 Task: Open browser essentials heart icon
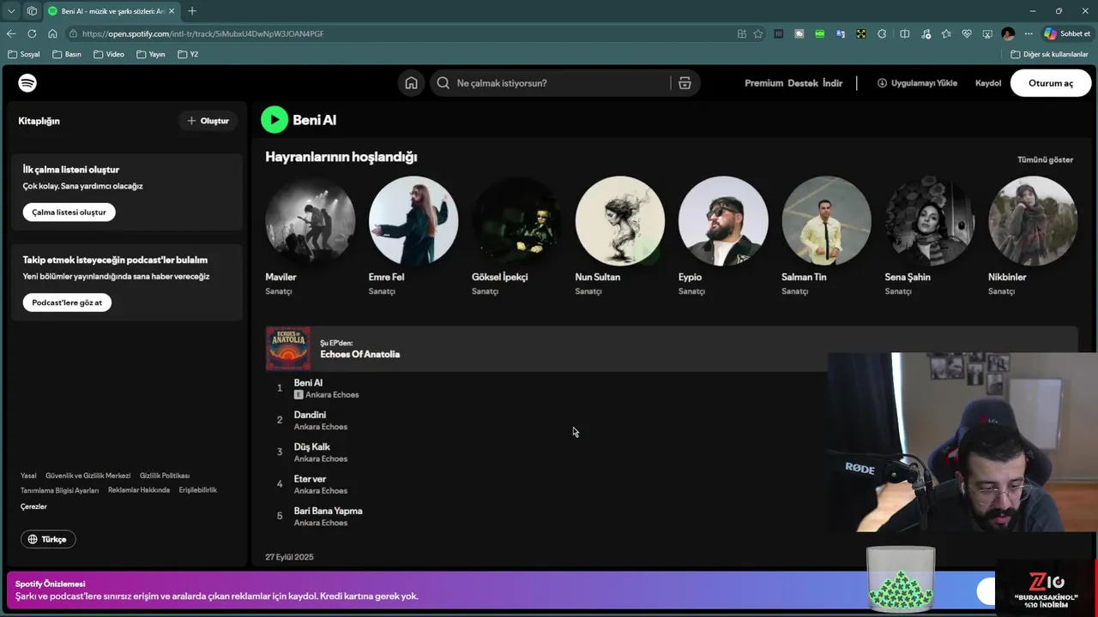(967, 33)
